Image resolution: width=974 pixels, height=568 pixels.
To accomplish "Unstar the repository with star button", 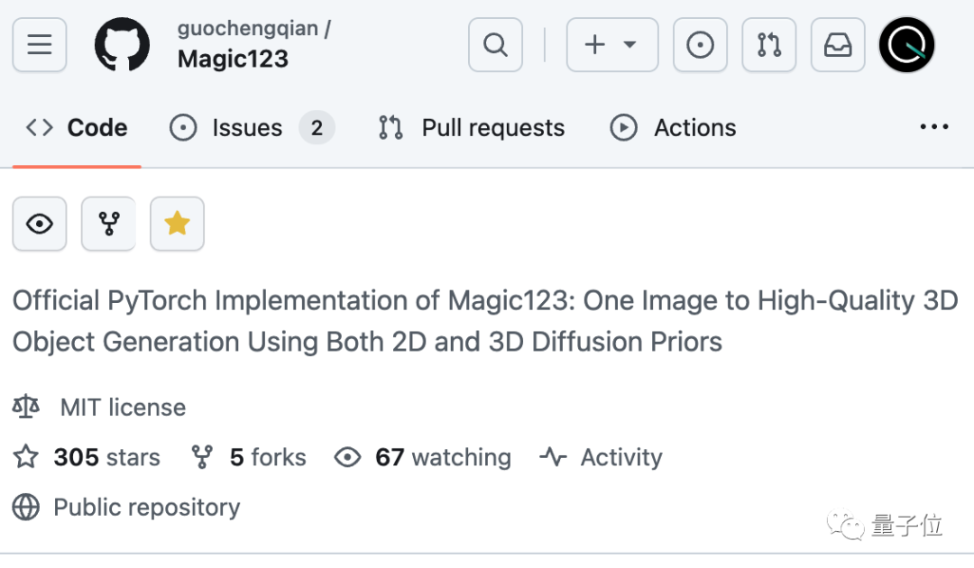I will point(177,224).
